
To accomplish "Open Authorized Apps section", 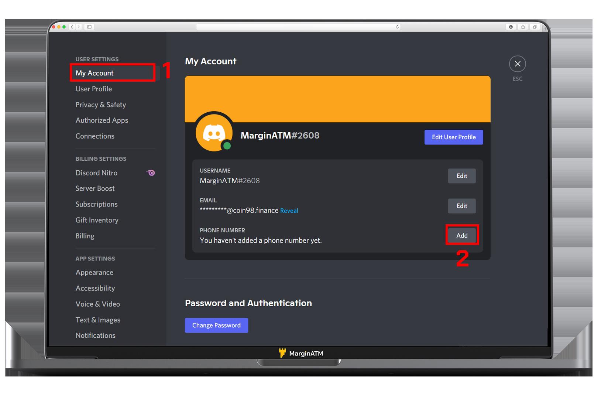I will [102, 120].
